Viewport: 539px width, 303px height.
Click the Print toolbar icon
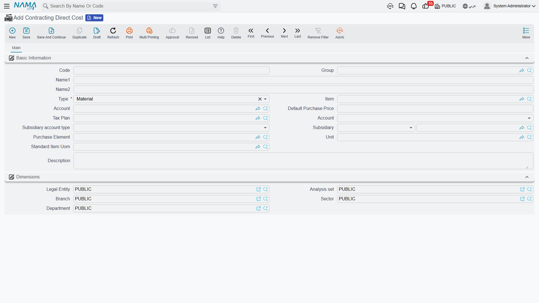(129, 33)
